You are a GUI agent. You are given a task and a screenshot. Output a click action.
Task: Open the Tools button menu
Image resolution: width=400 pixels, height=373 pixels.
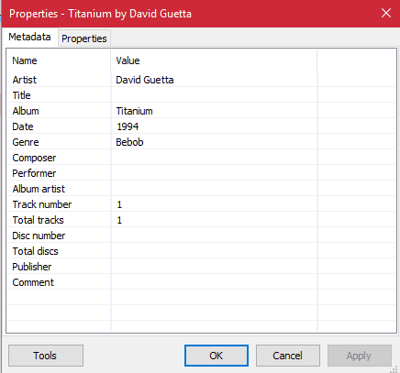(x=46, y=356)
